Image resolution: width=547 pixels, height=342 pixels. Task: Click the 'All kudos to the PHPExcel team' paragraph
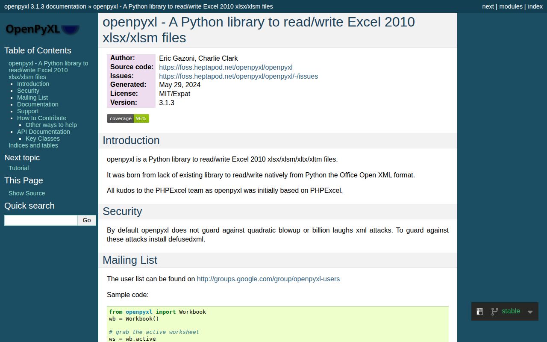coord(225,190)
